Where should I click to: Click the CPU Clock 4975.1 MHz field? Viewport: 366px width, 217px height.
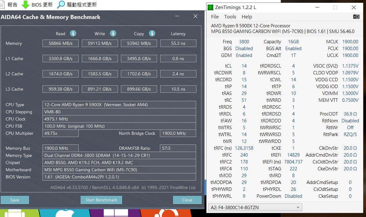point(119,119)
